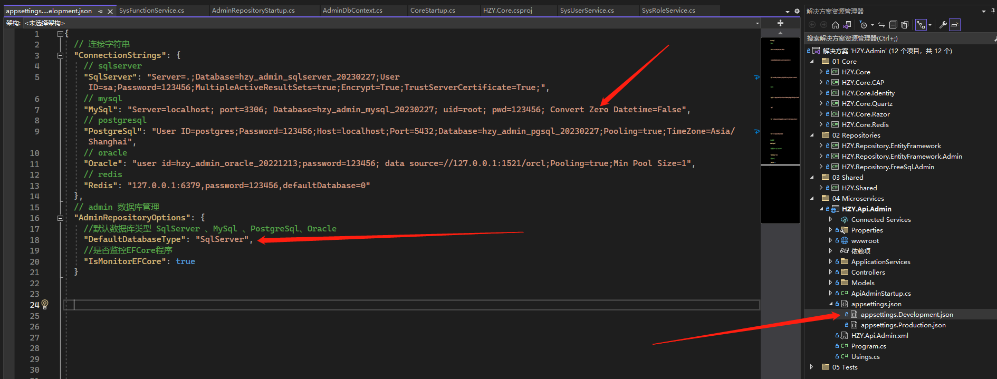The height and width of the screenshot is (379, 997).
Task: Toggle the preview selected items button
Action: click(x=955, y=25)
